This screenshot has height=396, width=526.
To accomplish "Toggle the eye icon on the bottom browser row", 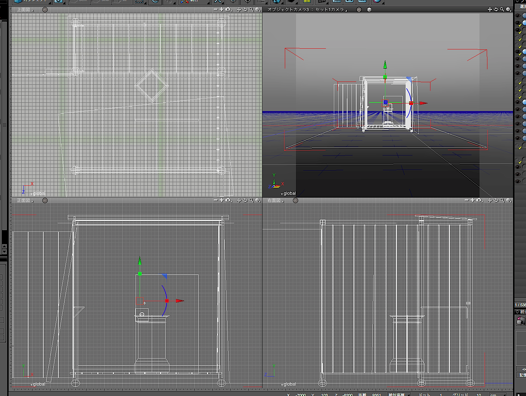I will coord(518,181).
